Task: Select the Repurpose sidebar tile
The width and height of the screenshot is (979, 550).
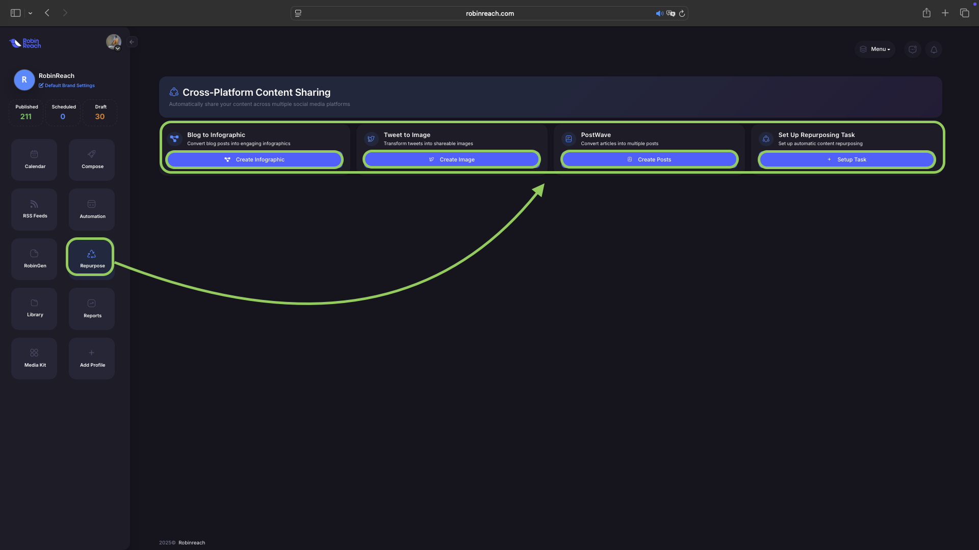Action: [91, 258]
